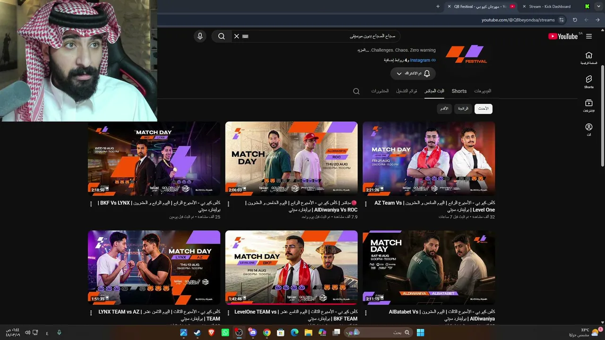Open the AlDiwaniya Vs ROC video title
605x340 pixels.
point(302,206)
